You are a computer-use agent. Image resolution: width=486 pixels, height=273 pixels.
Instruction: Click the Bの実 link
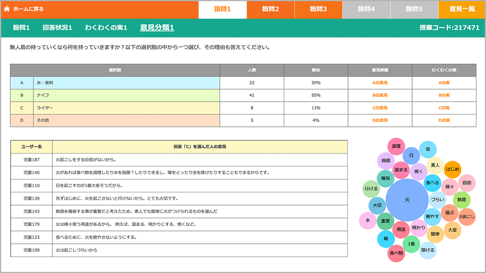tap(444, 95)
